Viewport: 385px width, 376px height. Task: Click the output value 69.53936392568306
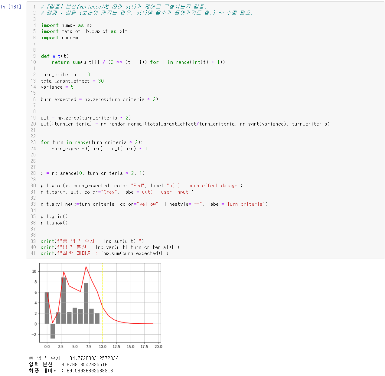[90, 371]
